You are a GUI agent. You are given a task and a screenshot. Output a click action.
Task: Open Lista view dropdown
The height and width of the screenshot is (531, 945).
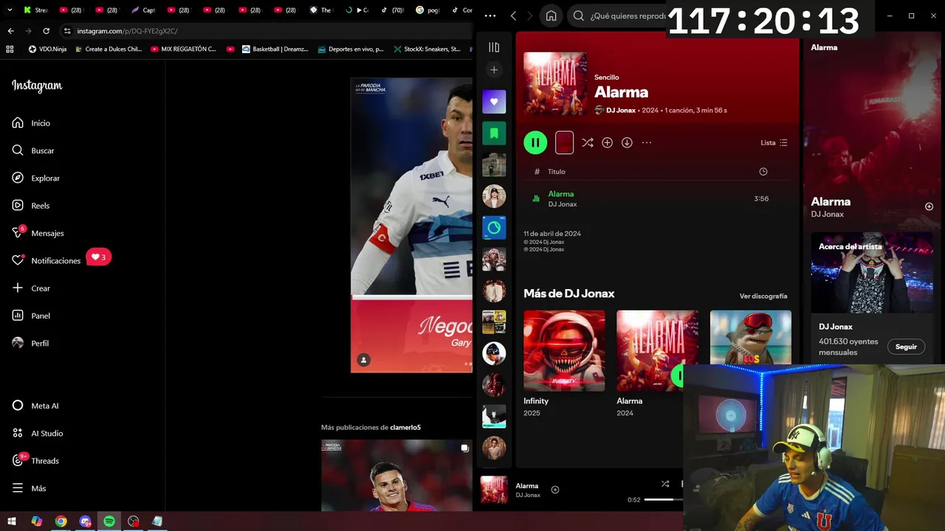point(774,142)
